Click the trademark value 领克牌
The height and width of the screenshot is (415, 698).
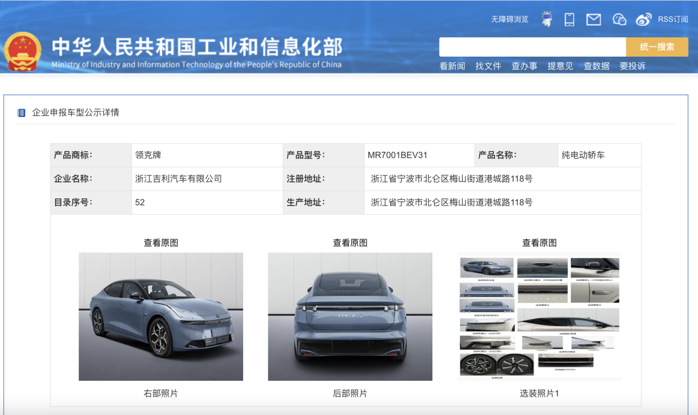(x=148, y=155)
